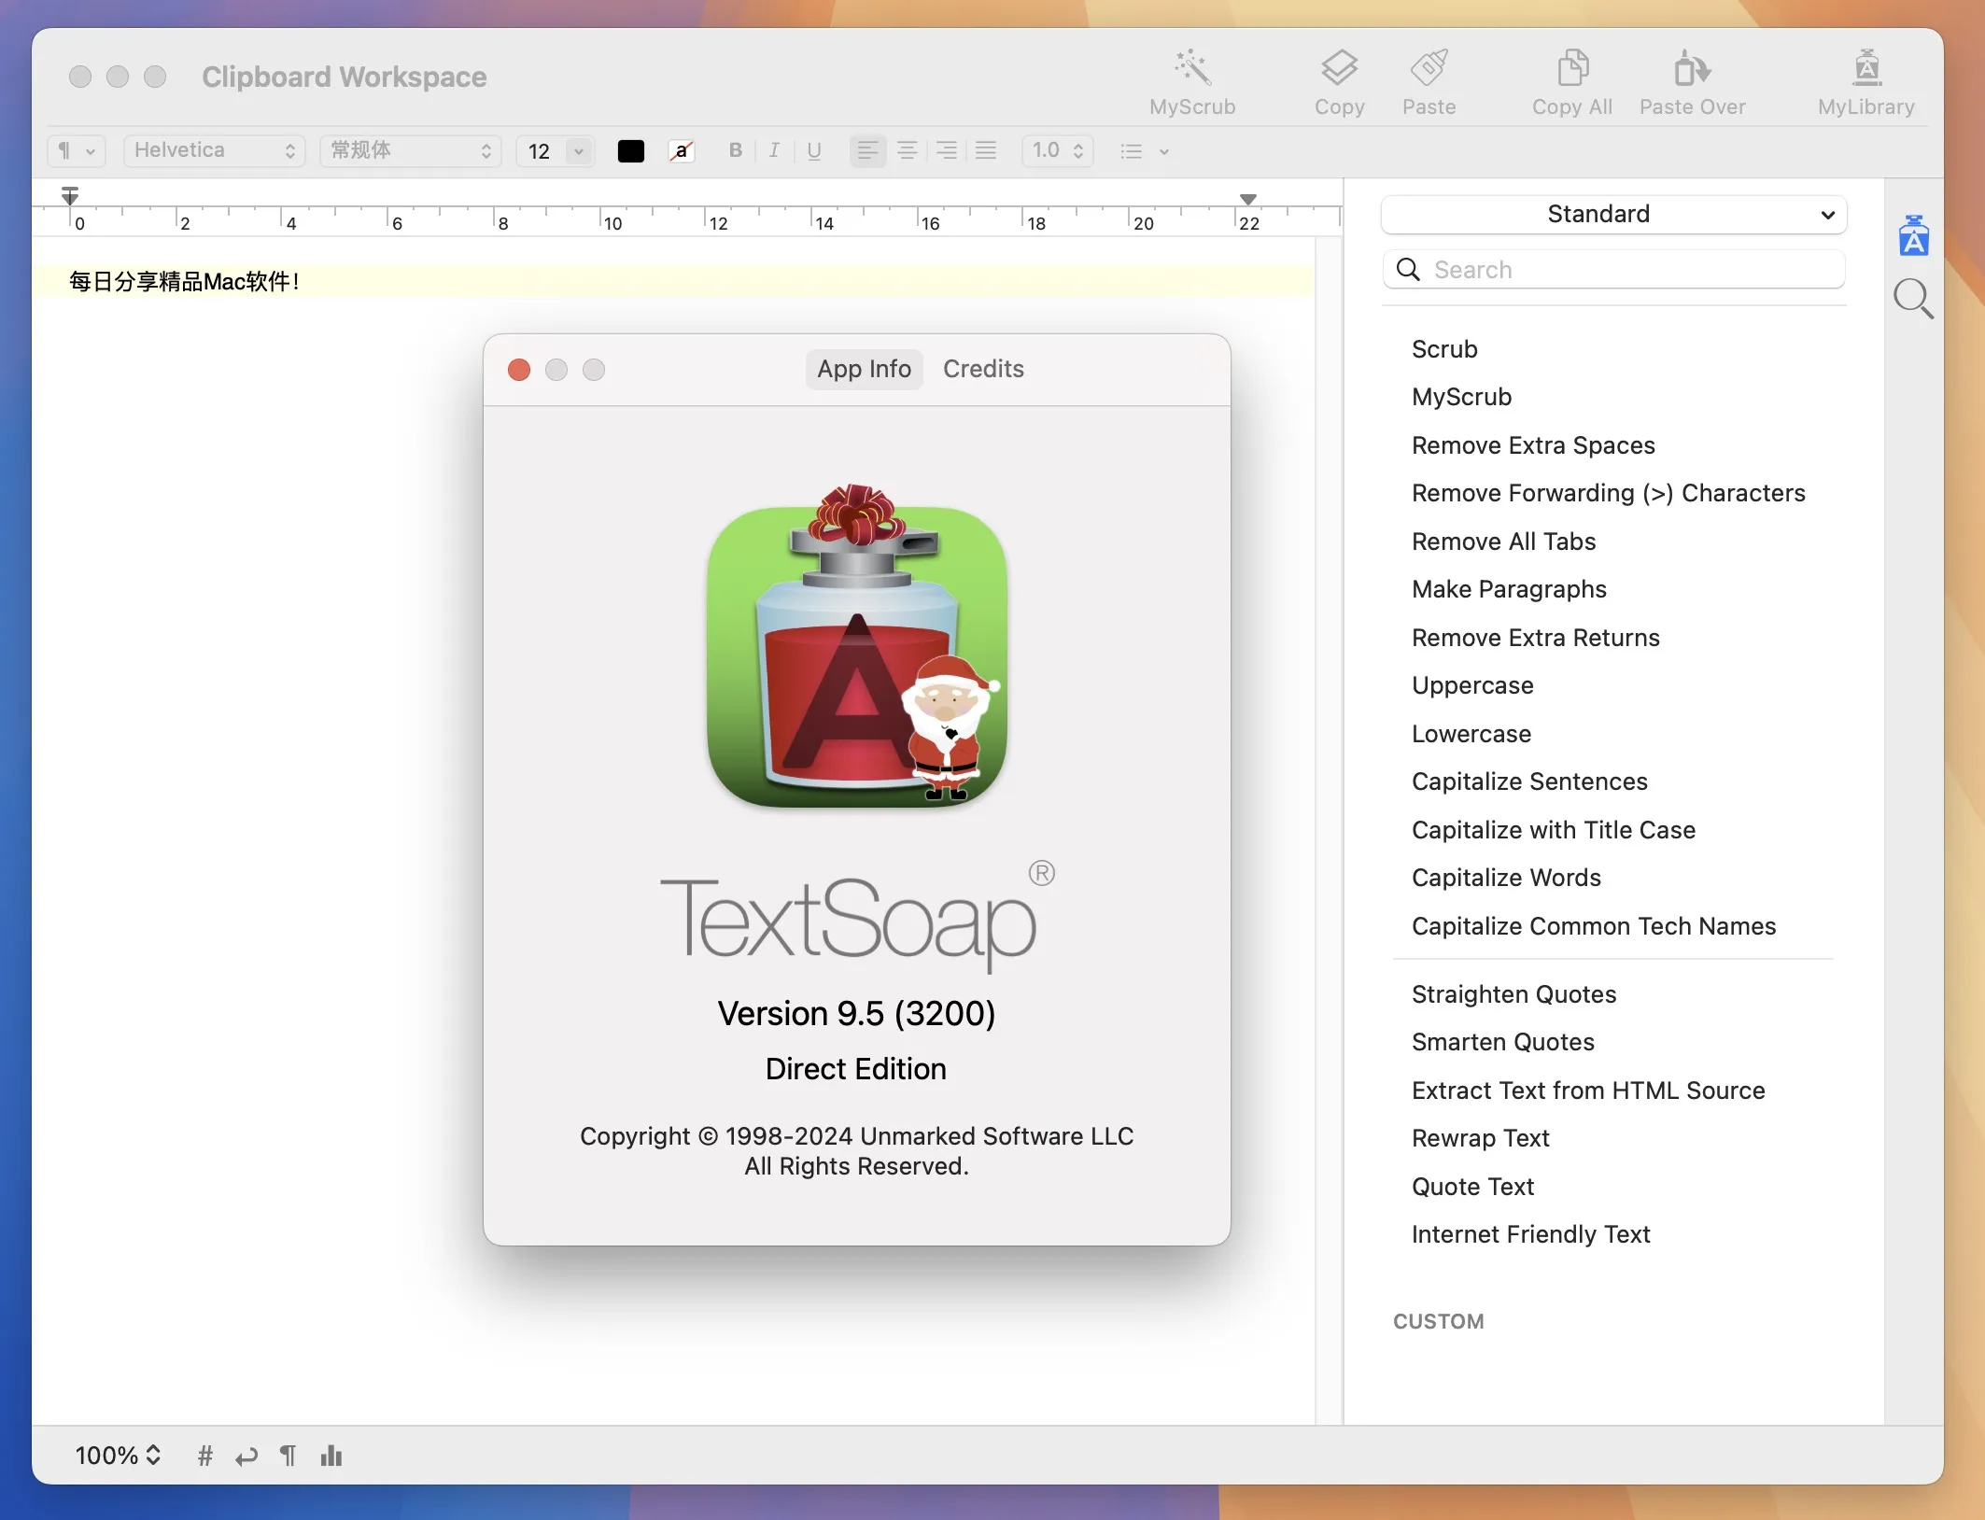This screenshot has width=1985, height=1520.
Task: Apply Straighten Quotes cleaner
Action: click(x=1513, y=994)
